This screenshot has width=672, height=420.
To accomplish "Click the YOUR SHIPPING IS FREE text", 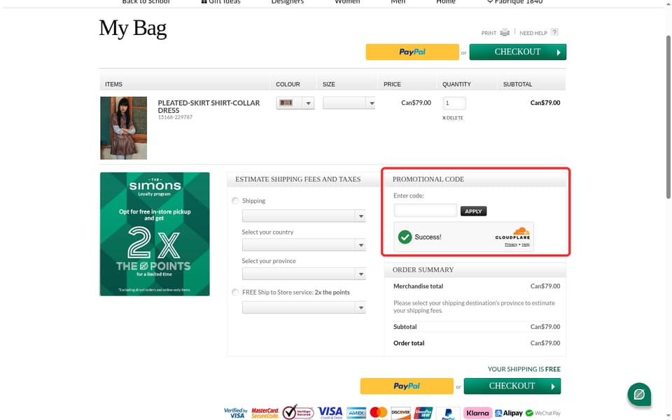I will (524, 369).
